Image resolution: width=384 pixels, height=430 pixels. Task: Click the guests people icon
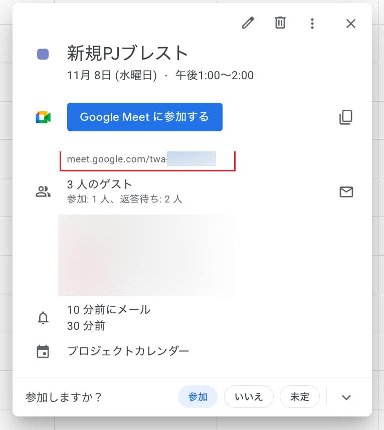(x=43, y=191)
